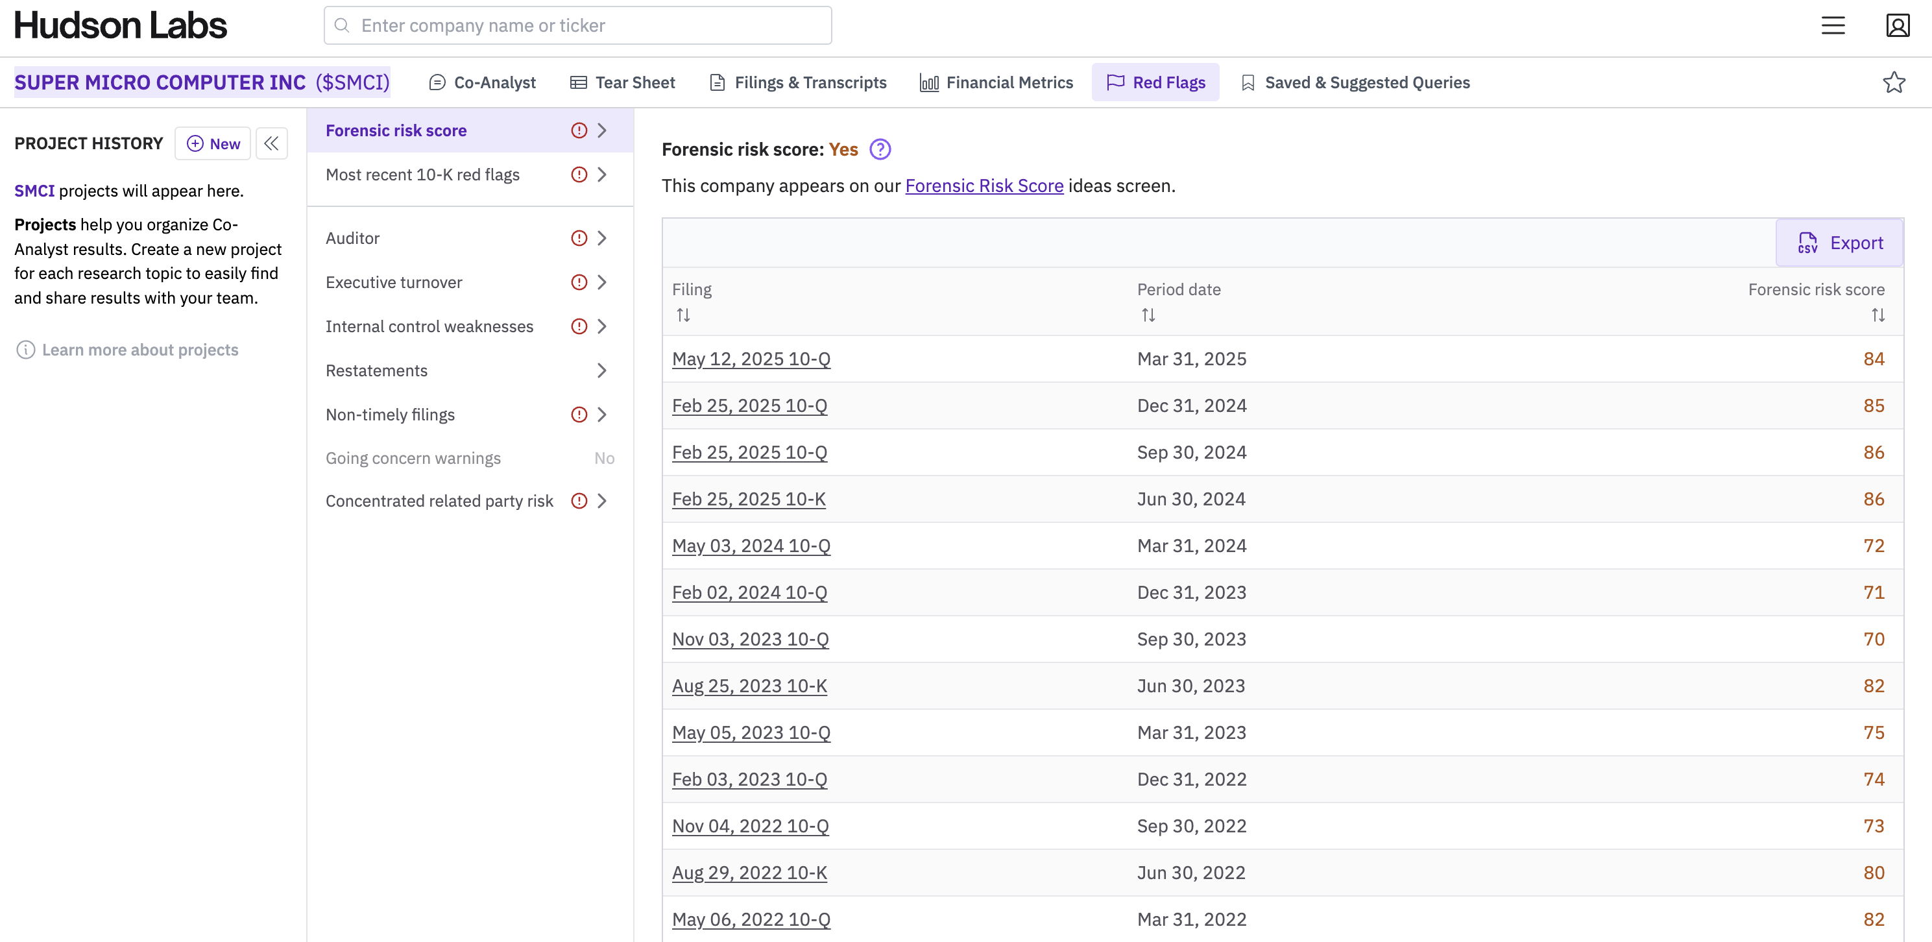Viewport: 1932px width, 942px height.
Task: Star SMCI as a favorite
Action: (1894, 82)
